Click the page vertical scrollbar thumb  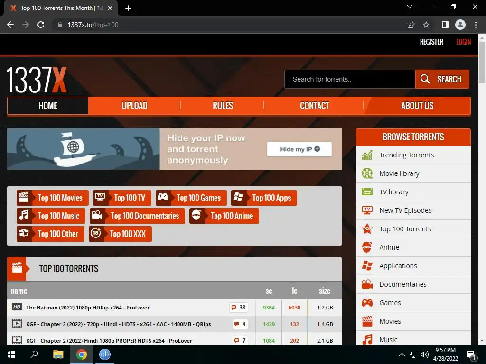[x=482, y=62]
